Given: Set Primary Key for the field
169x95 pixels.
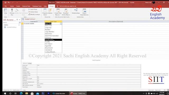Looking at the screenshot, I should 12,12.
